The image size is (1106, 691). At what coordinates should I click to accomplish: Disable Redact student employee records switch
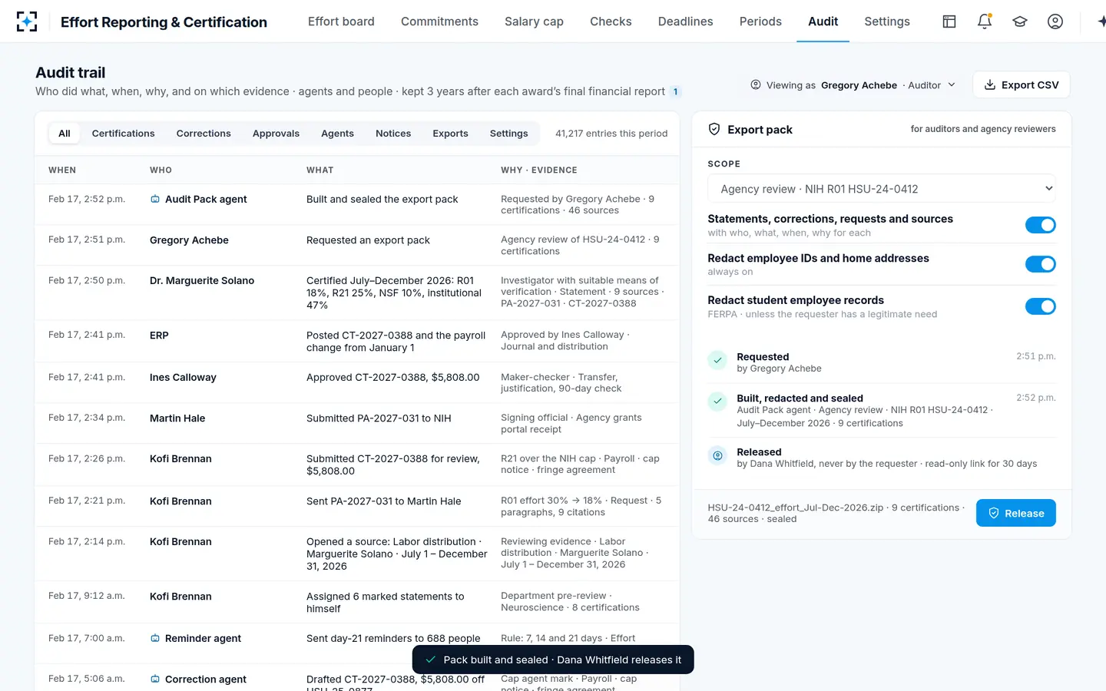point(1041,306)
